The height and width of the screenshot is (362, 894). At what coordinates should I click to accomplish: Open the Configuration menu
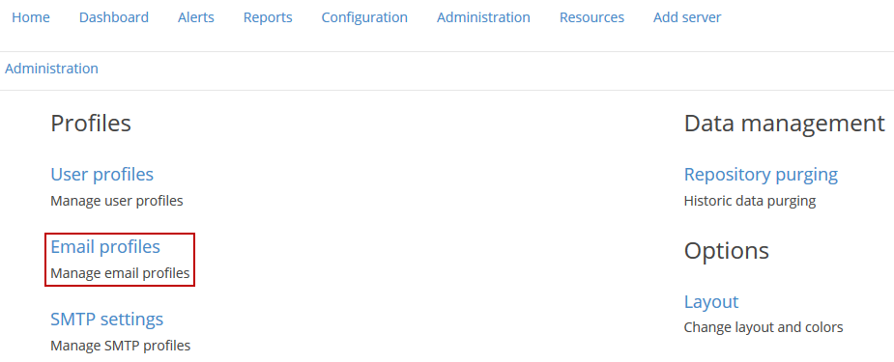[x=364, y=17]
